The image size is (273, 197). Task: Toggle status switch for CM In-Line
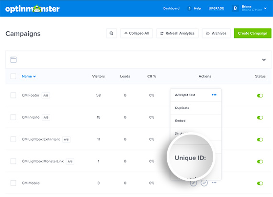coord(260,118)
